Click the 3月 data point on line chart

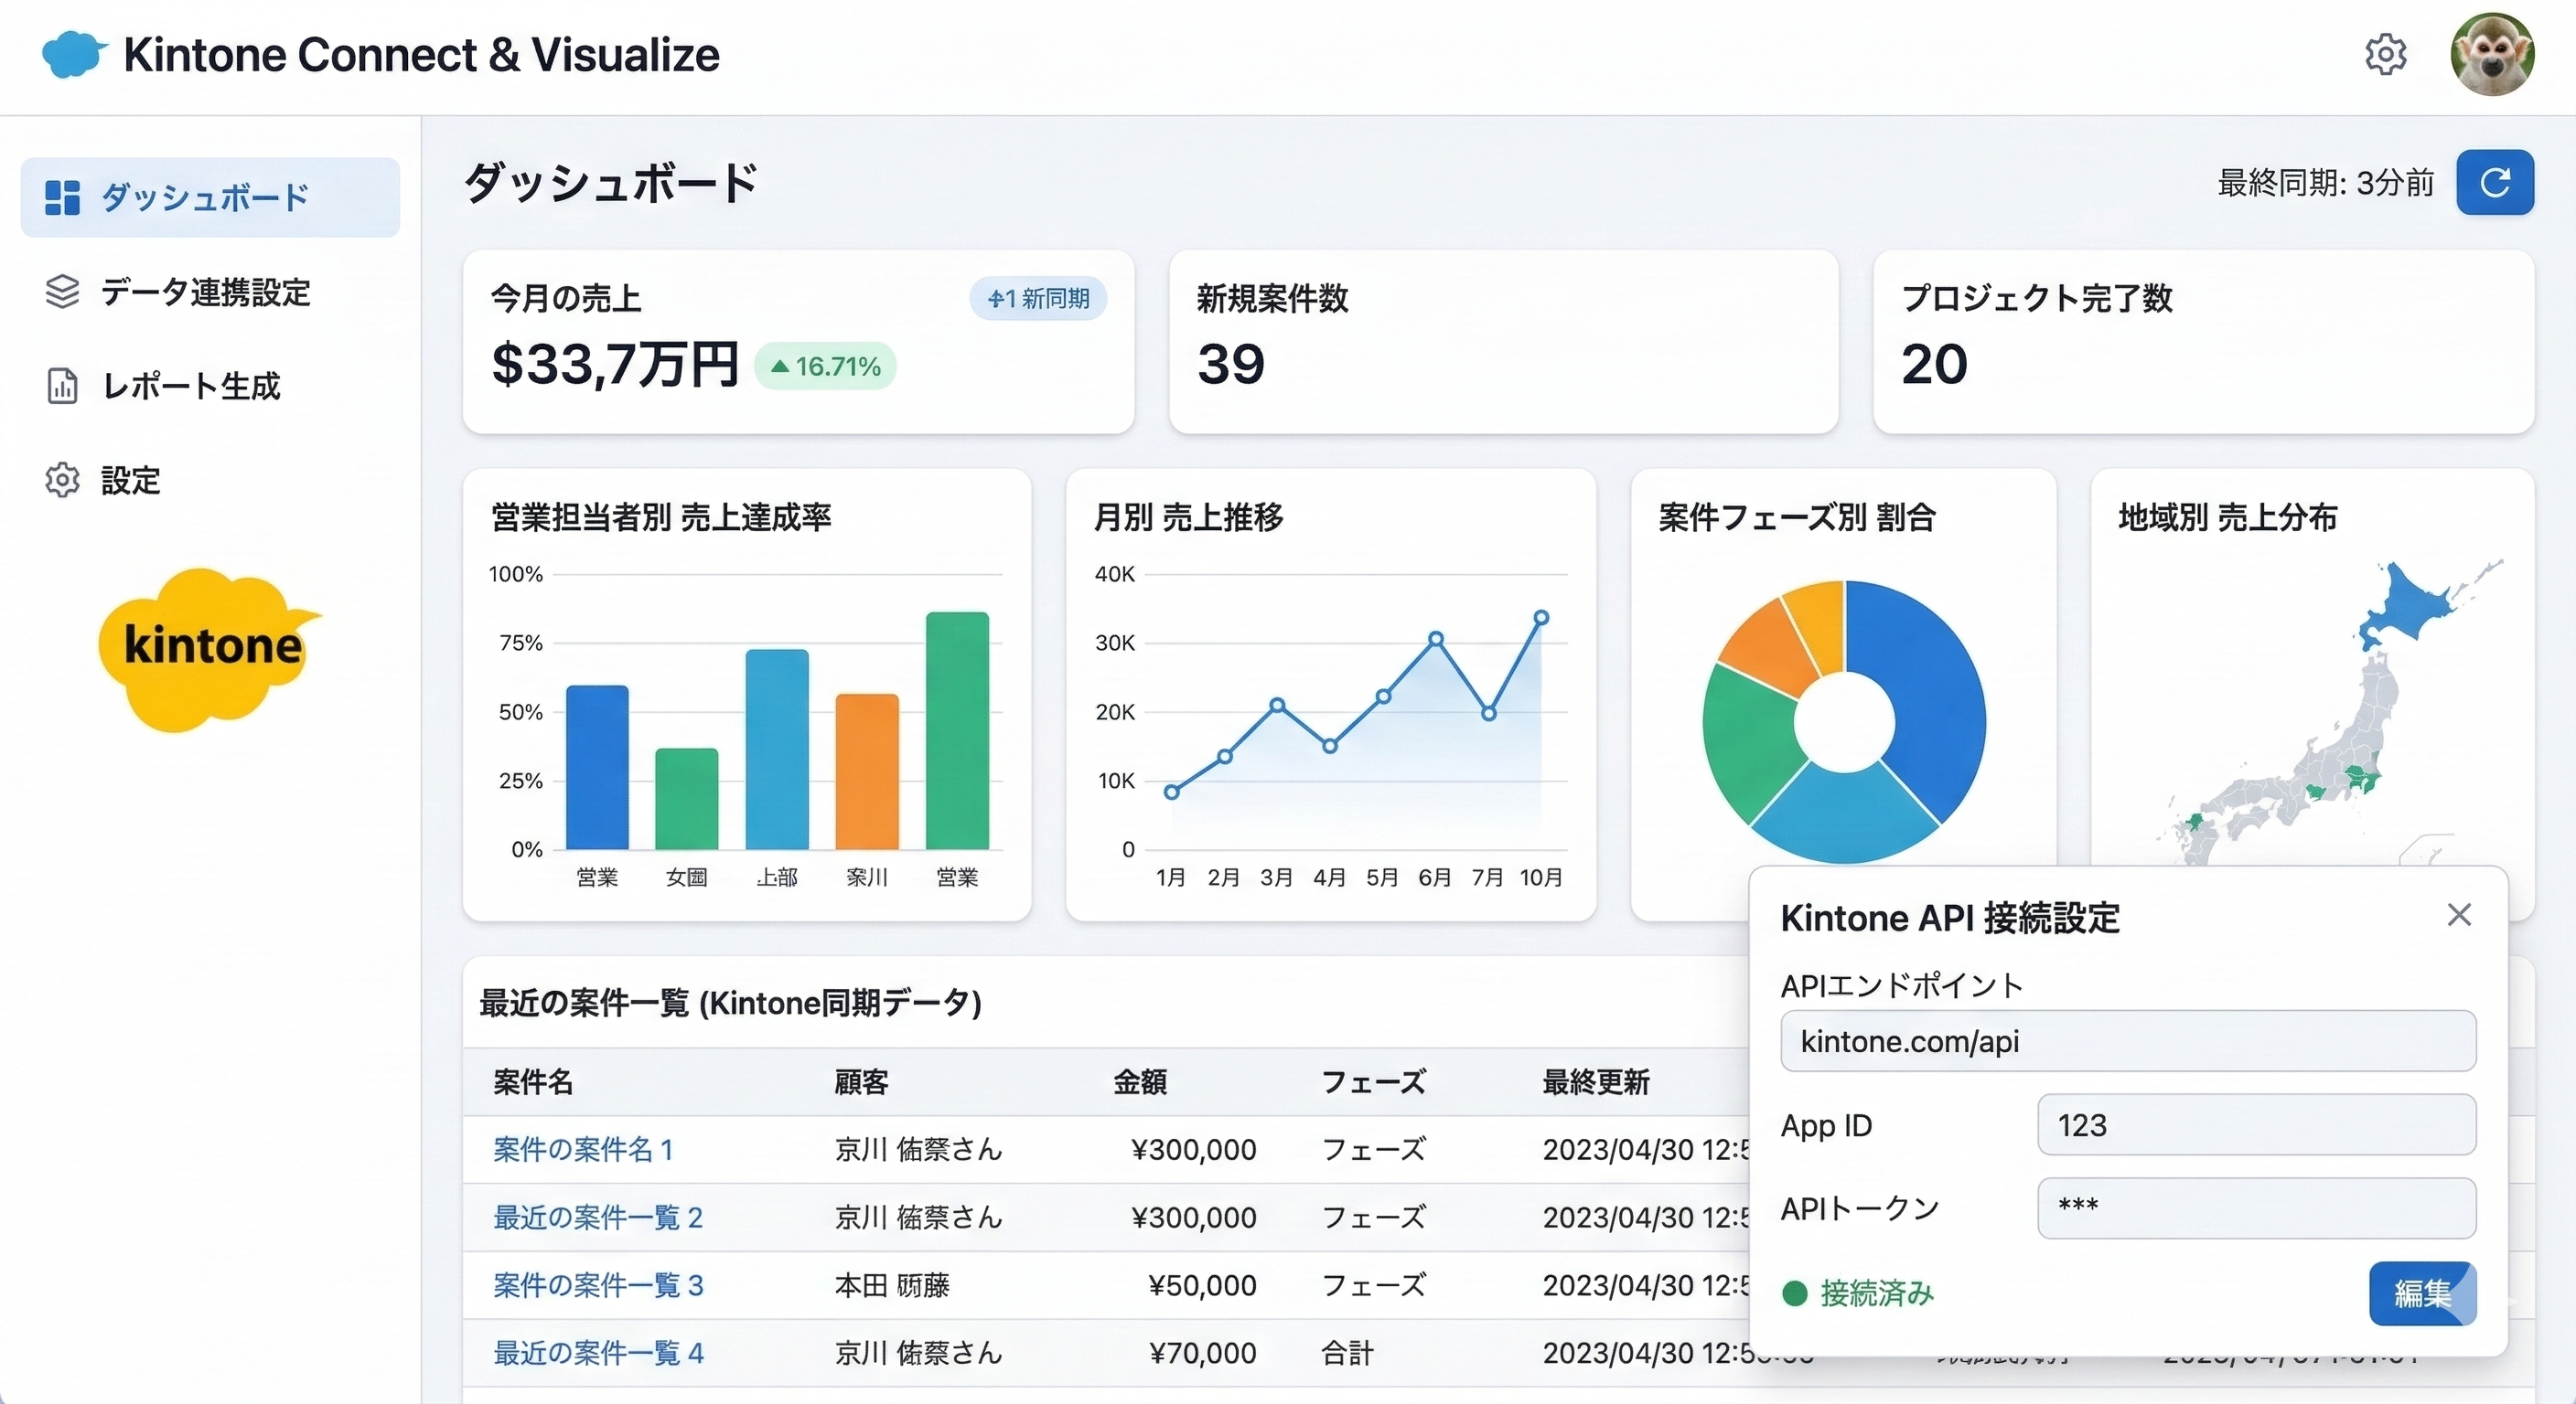[1277, 705]
